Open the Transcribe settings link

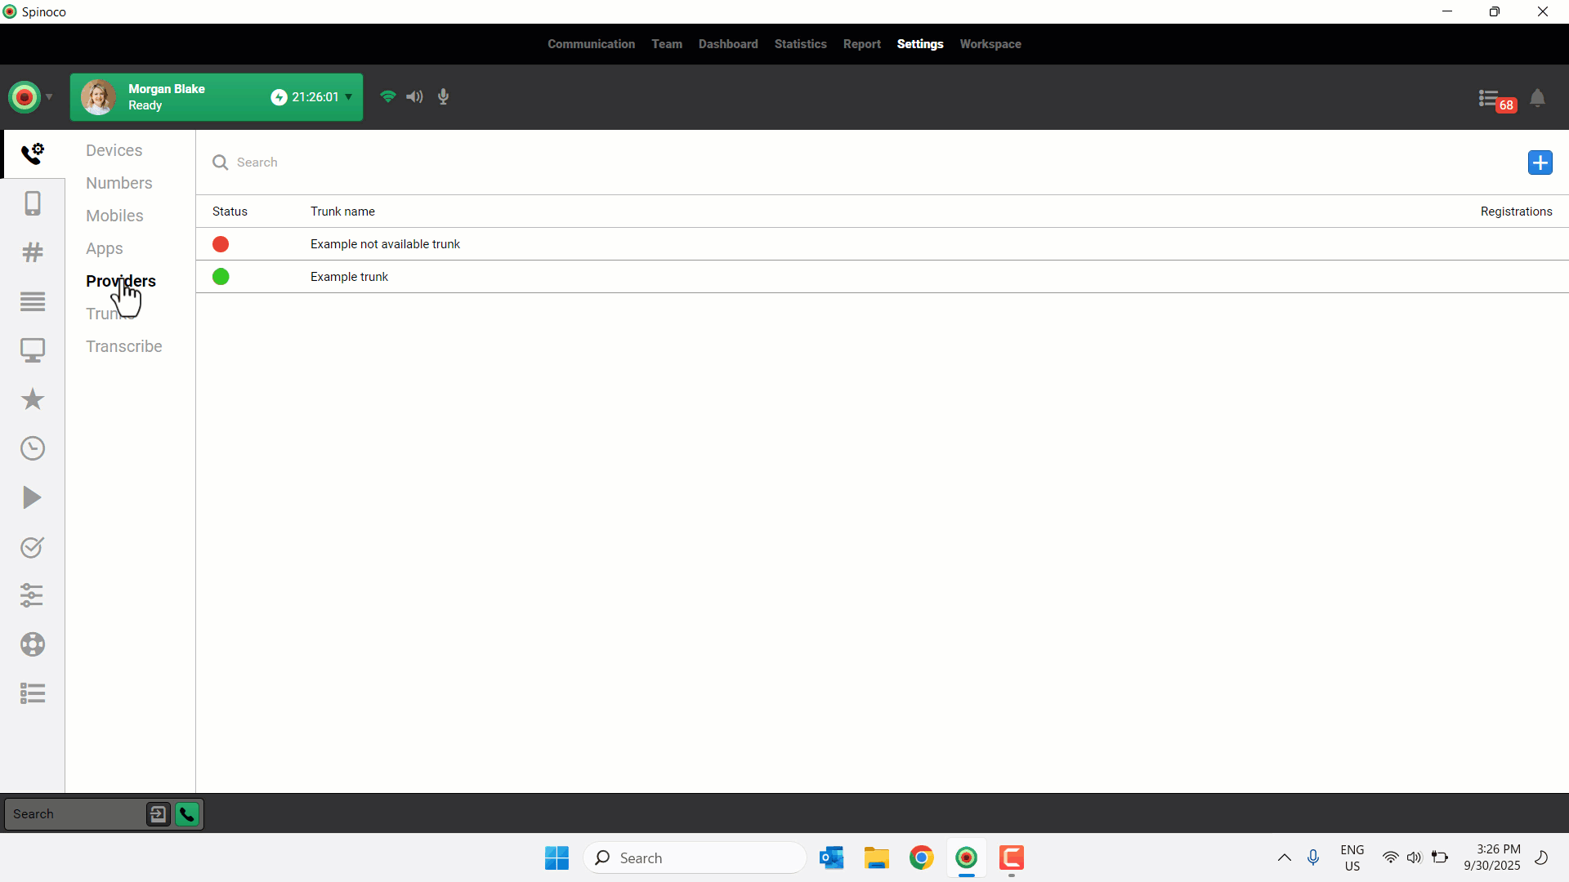123,346
